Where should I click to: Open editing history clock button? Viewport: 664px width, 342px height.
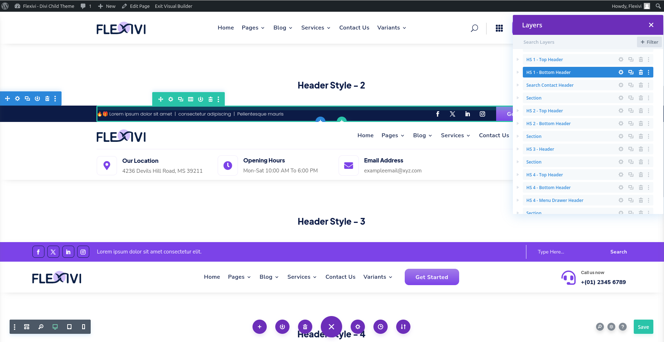coord(380,327)
